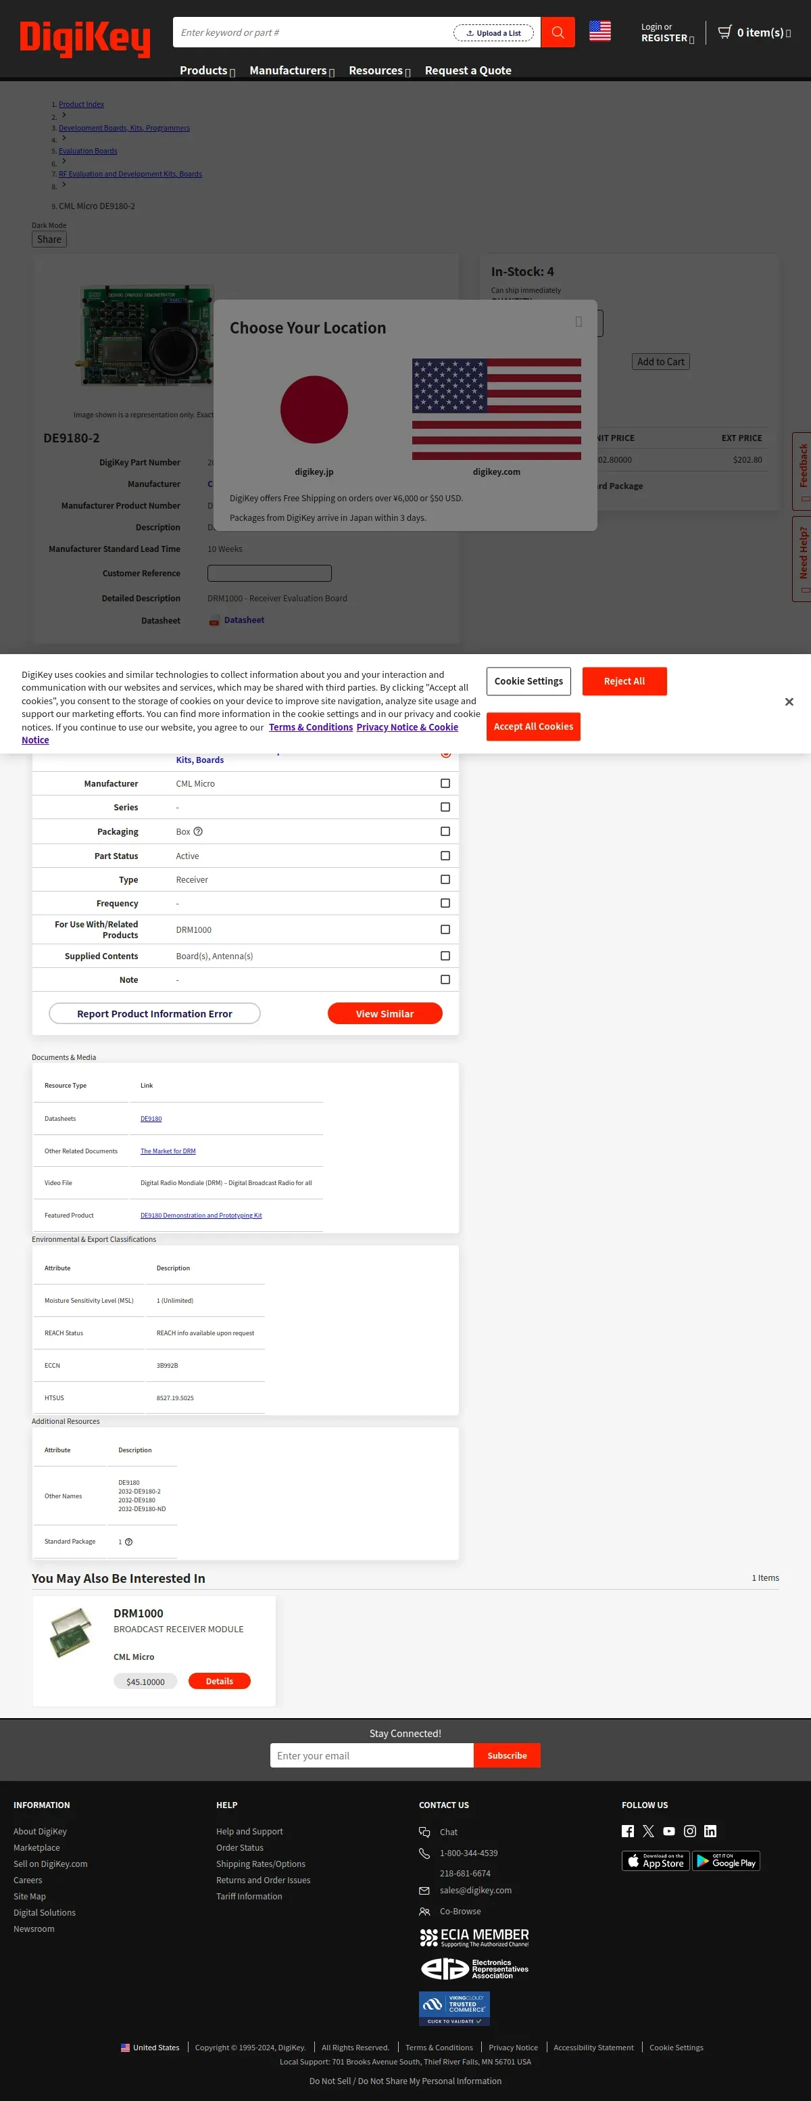This screenshot has width=811, height=2101.
Task: Open DigiKey X (Twitter) icon
Action: coord(648,1831)
